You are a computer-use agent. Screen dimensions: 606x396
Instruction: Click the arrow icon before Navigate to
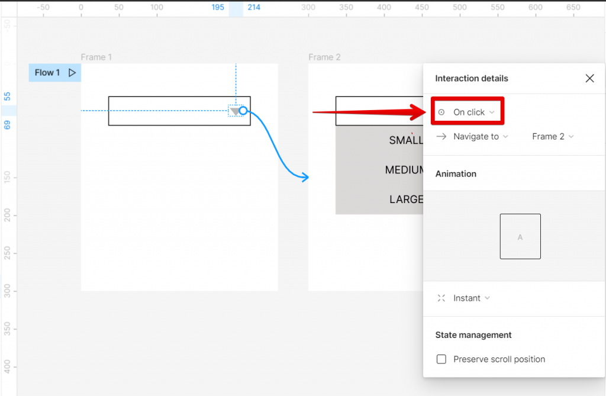(x=440, y=136)
